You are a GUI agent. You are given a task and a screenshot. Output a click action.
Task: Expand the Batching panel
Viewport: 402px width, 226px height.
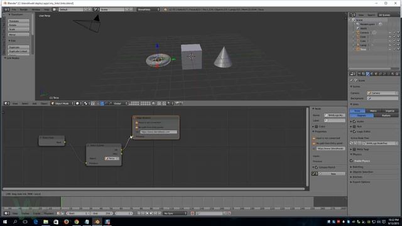coord(358,167)
